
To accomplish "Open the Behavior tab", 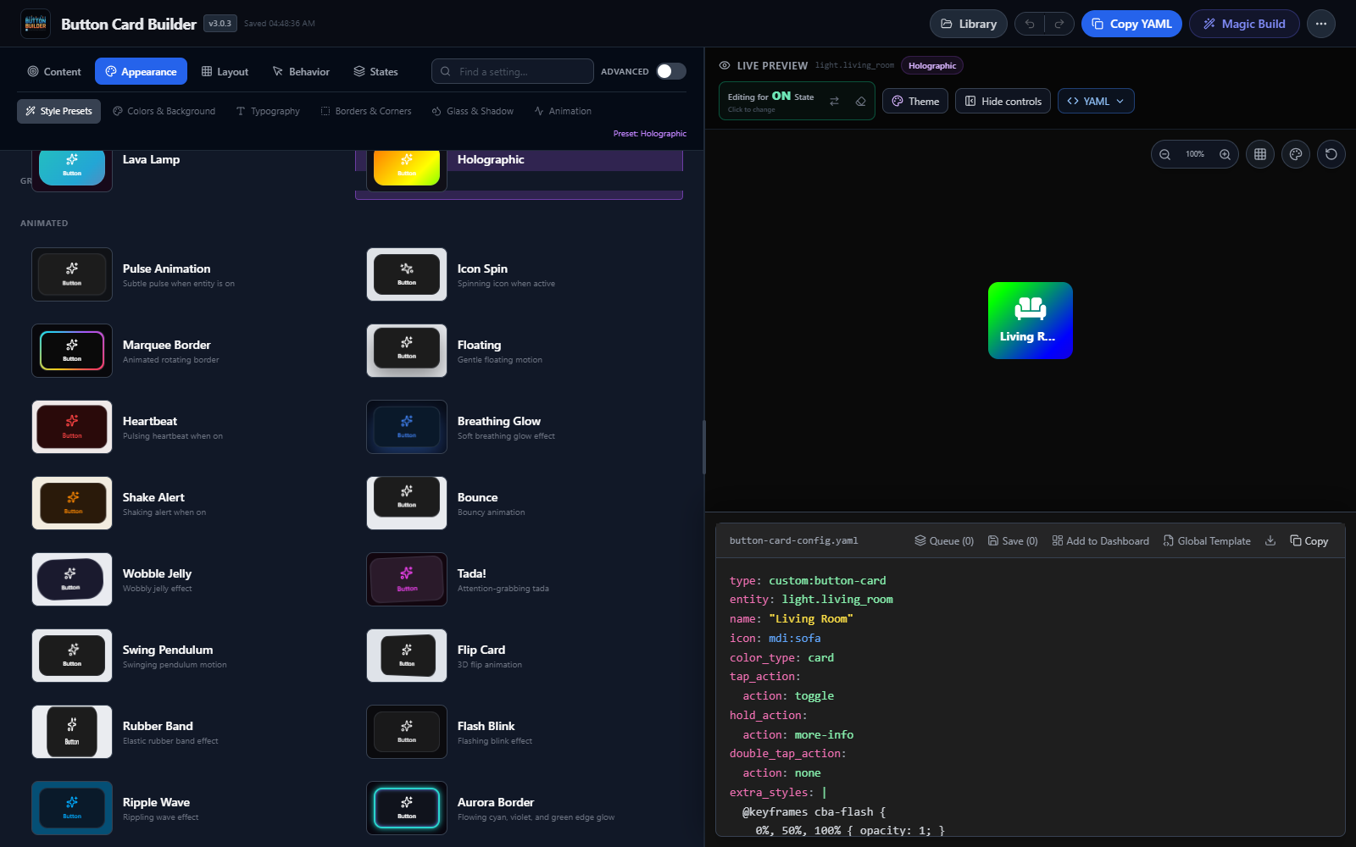I will coord(301,71).
